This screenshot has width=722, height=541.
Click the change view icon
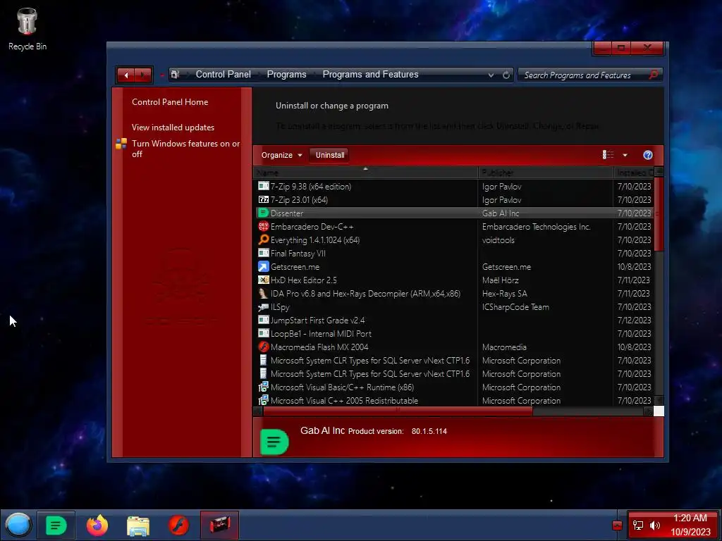(608, 155)
